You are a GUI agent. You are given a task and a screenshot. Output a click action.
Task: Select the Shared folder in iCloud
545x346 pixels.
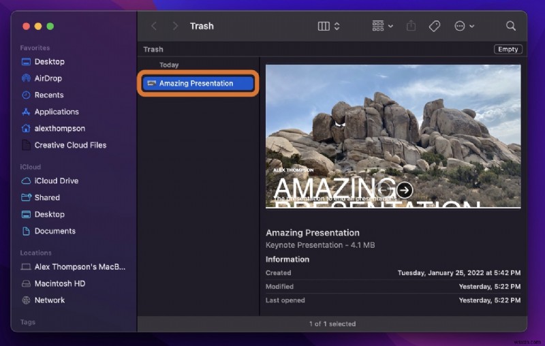47,198
